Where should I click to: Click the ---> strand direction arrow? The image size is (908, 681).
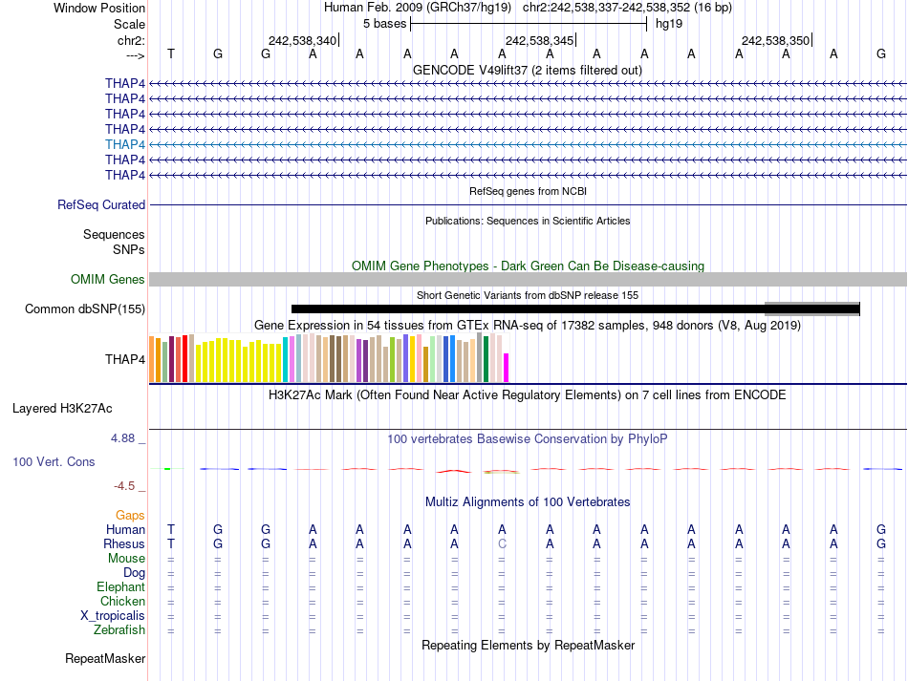[136, 55]
